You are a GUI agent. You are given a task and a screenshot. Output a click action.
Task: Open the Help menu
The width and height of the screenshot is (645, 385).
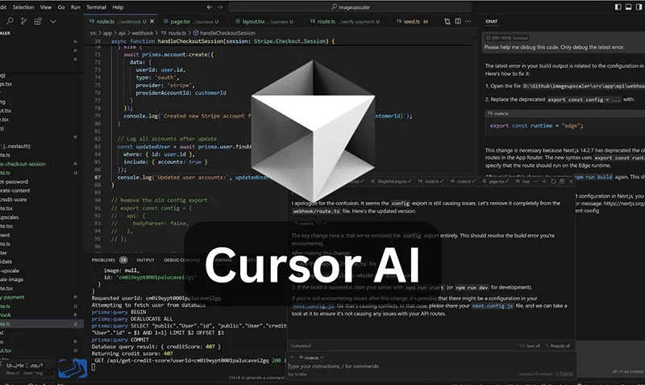tap(118, 7)
